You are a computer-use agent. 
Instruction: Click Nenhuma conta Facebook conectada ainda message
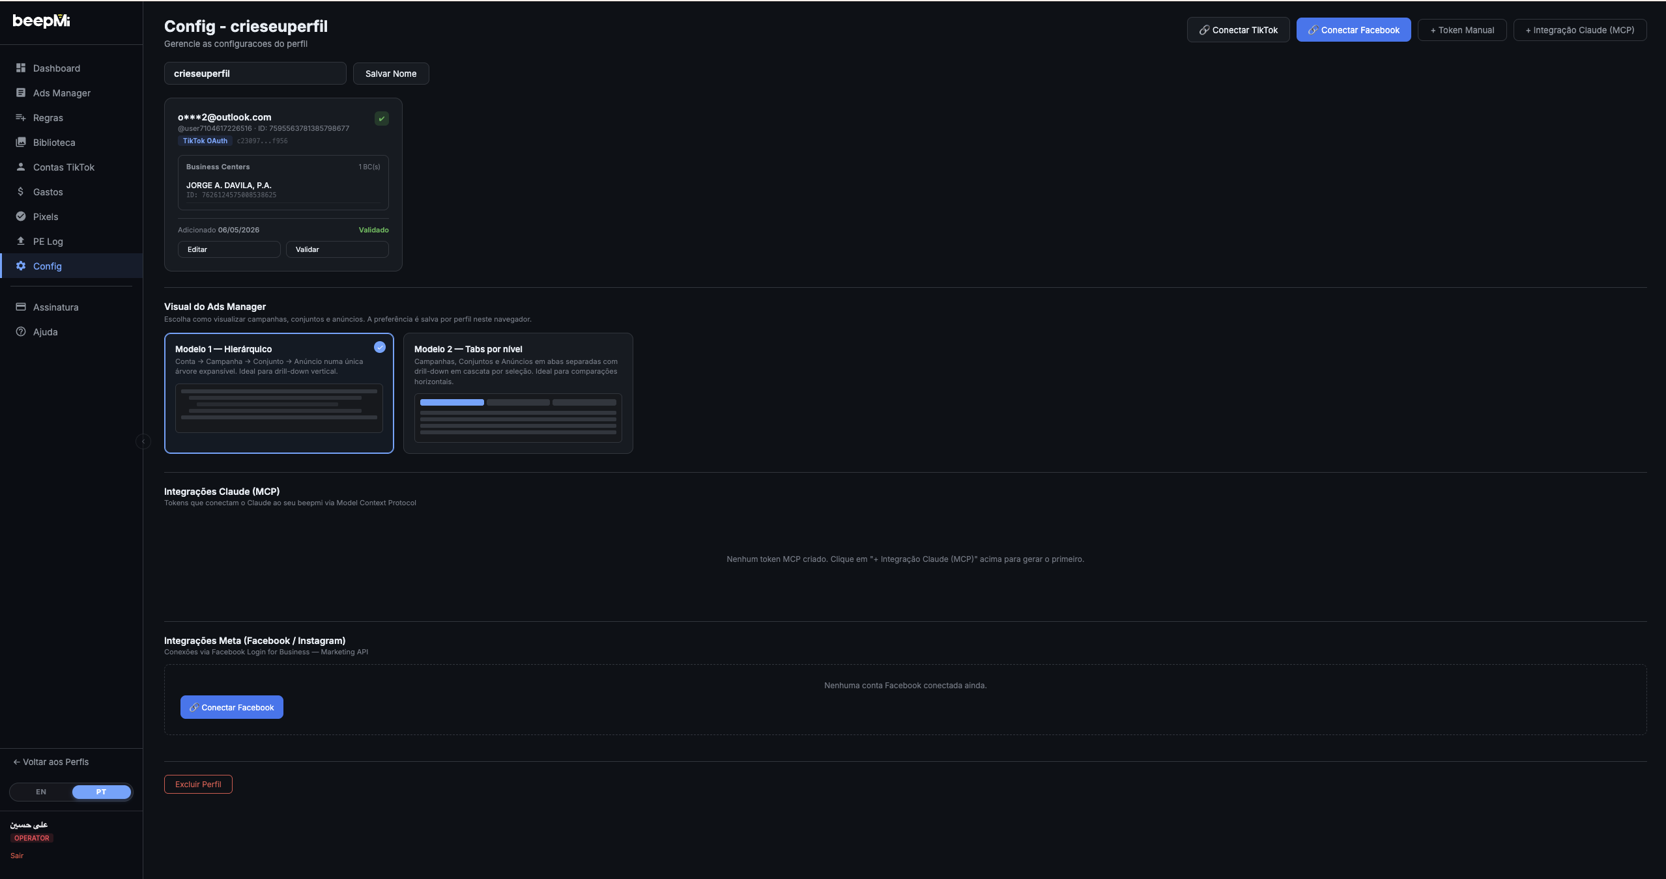[905, 685]
